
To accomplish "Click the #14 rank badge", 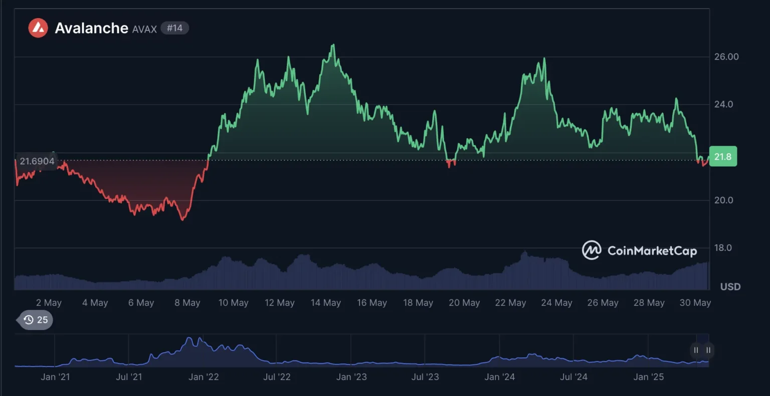I will [x=174, y=28].
